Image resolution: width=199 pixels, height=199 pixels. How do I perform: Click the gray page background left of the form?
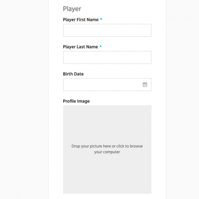point(24,99)
